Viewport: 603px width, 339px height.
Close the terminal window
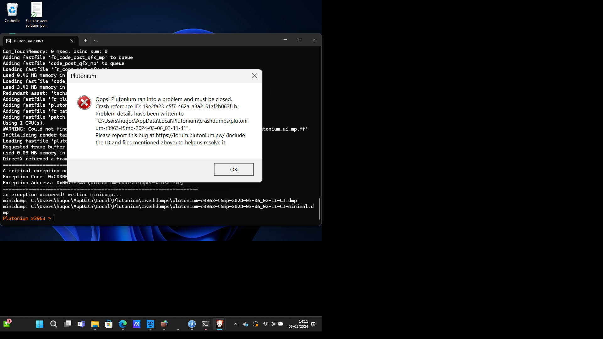pos(314,40)
